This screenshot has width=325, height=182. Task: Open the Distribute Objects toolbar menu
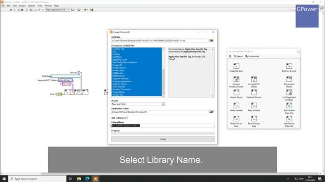(79, 10)
